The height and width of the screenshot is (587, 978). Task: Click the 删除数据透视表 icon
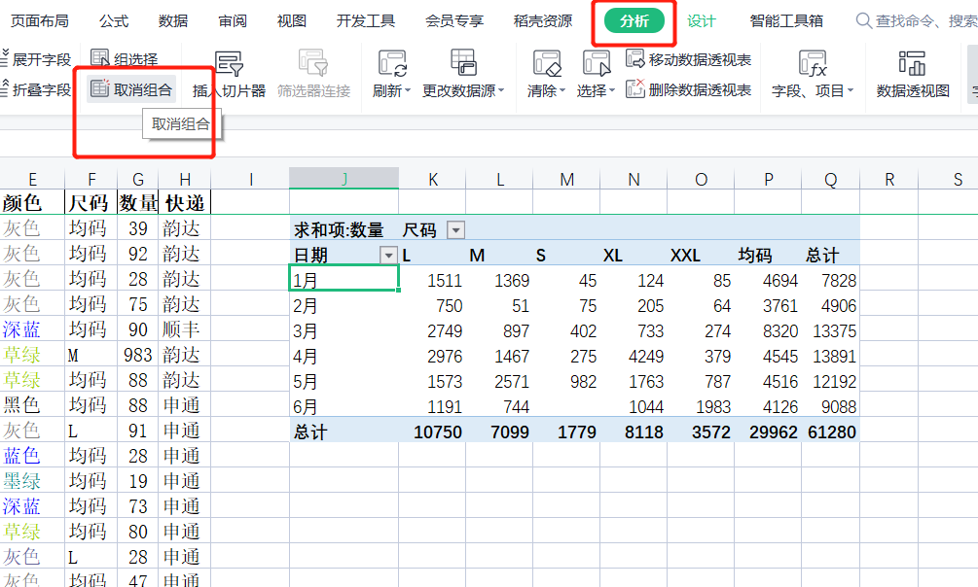(635, 89)
